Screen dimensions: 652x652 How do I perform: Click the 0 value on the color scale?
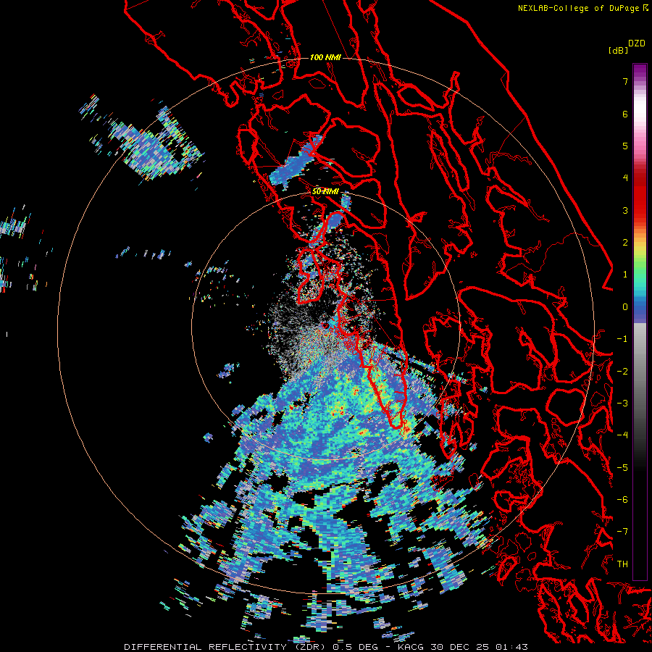pyautogui.click(x=625, y=307)
